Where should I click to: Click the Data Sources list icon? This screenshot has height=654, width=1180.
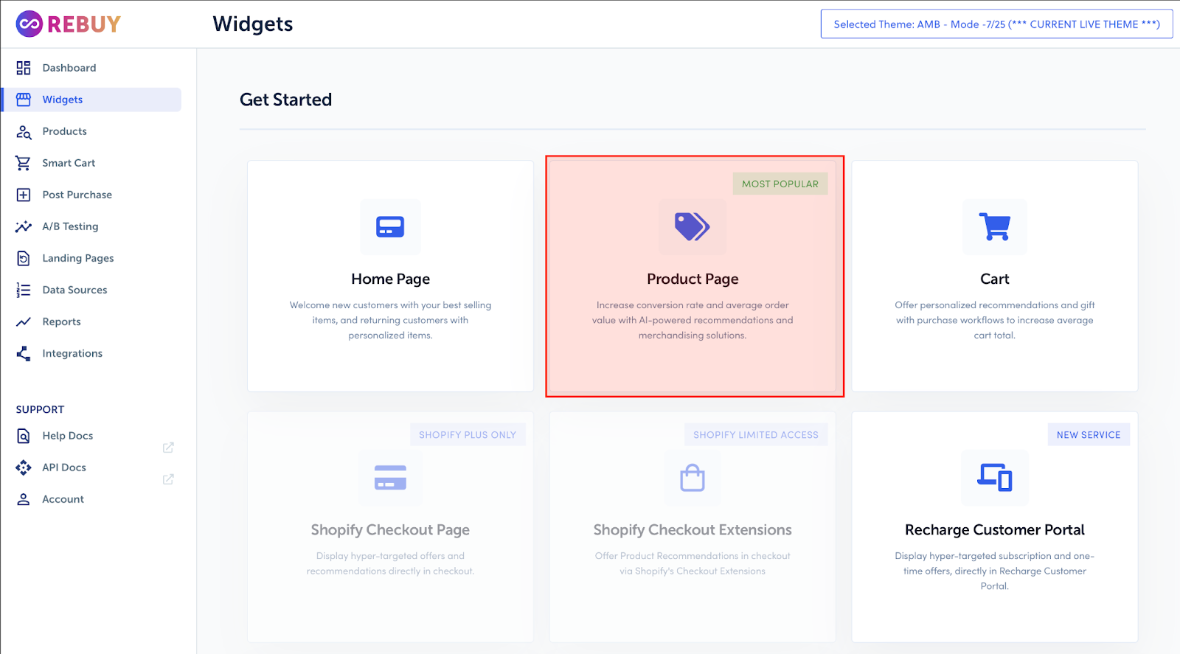(24, 290)
